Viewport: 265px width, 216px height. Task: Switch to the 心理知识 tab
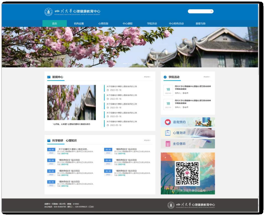(x=71, y=141)
